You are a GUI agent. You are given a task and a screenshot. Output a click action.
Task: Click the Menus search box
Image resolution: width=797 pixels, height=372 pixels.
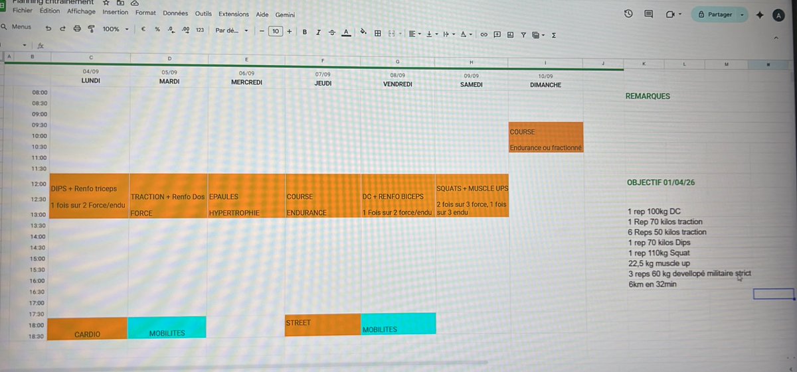click(x=17, y=27)
